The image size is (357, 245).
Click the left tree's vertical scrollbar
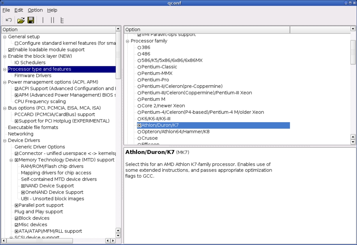tap(118, 56)
